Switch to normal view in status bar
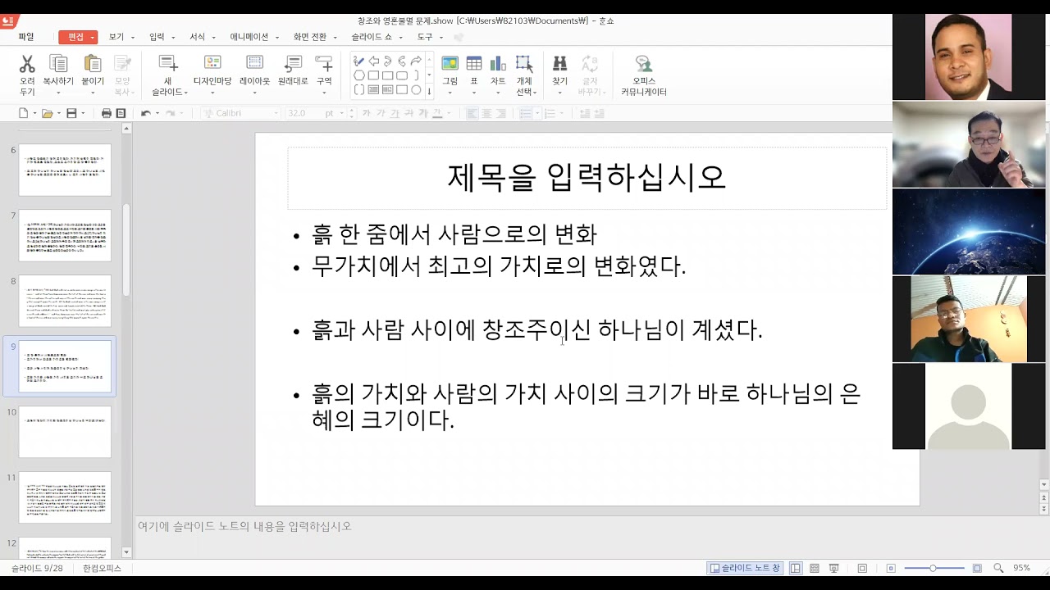 coord(796,568)
